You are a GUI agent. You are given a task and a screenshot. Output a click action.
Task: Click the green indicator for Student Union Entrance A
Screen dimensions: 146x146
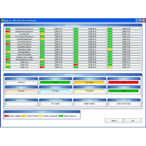[x=8, y=29]
